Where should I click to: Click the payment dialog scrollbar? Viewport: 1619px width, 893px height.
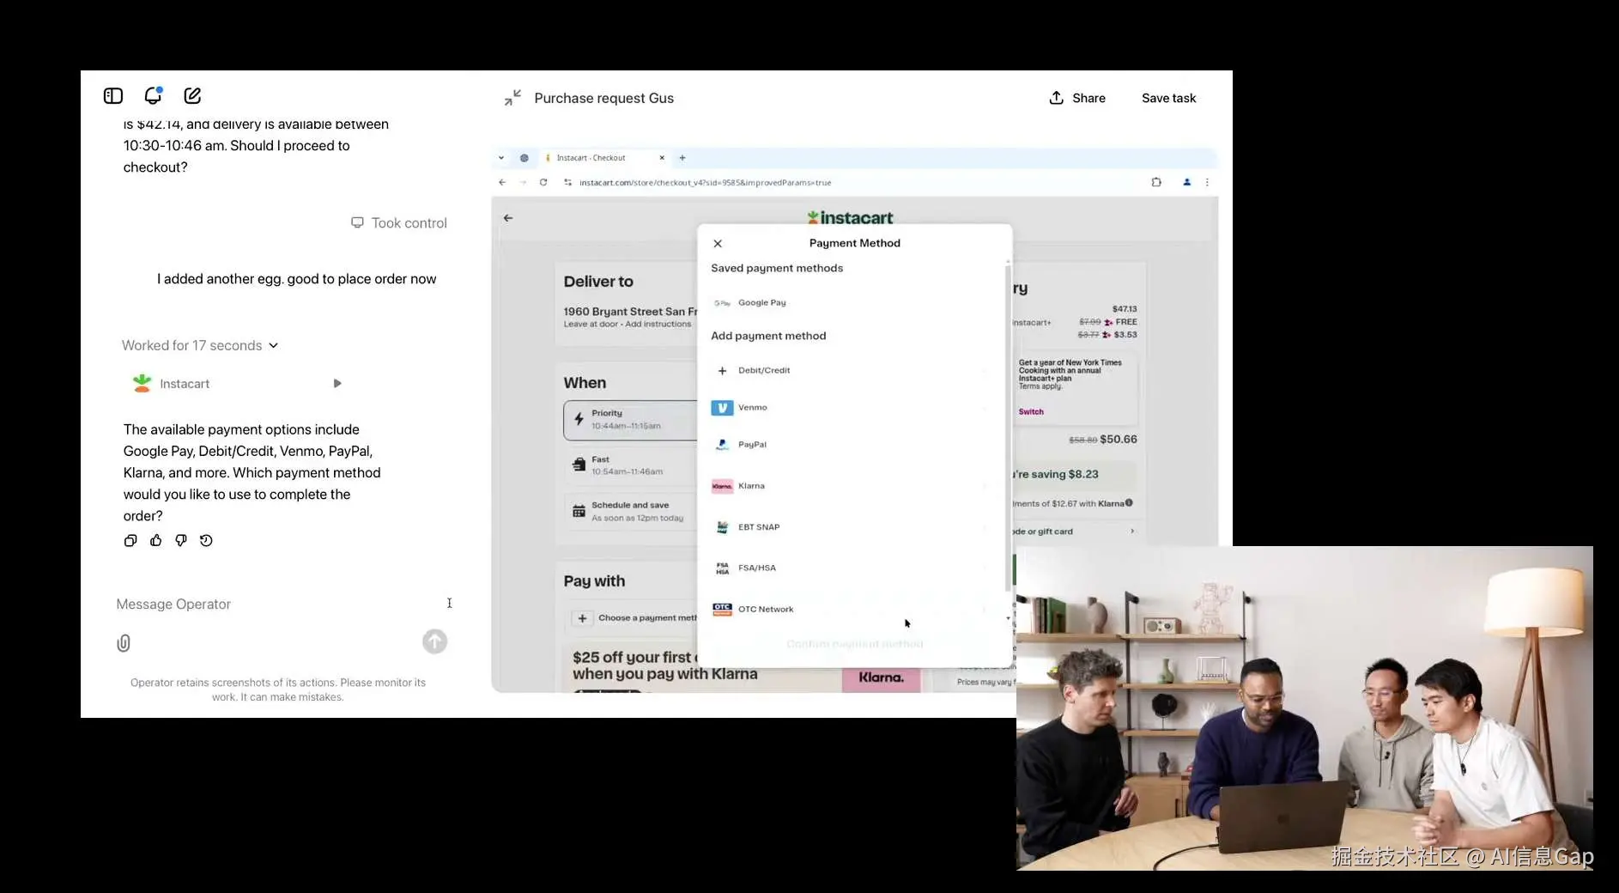[x=1008, y=428]
